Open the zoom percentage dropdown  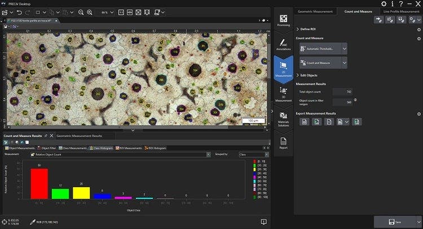tap(113, 12)
